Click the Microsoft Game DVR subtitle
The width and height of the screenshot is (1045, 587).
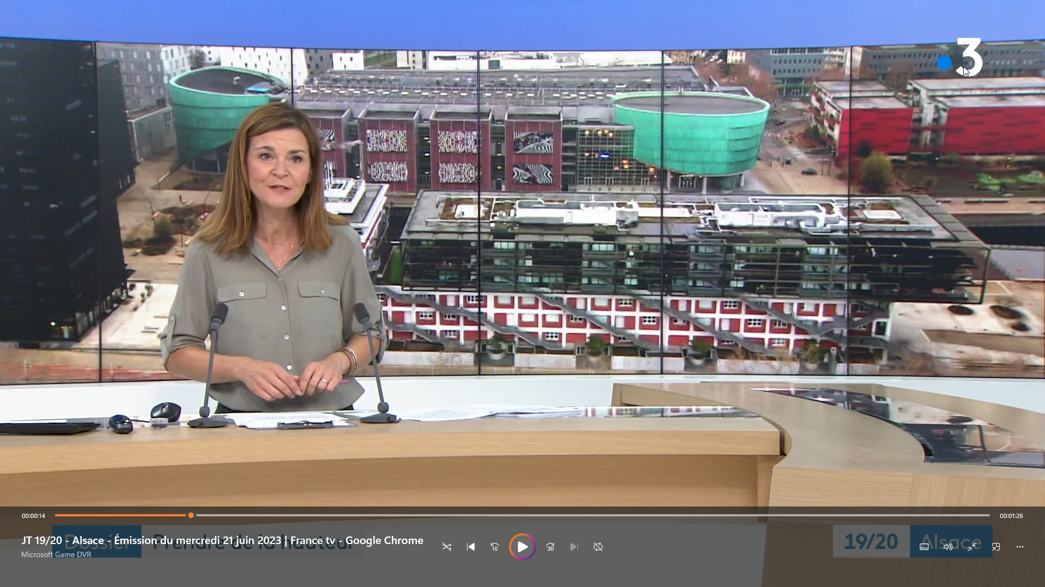coord(56,554)
